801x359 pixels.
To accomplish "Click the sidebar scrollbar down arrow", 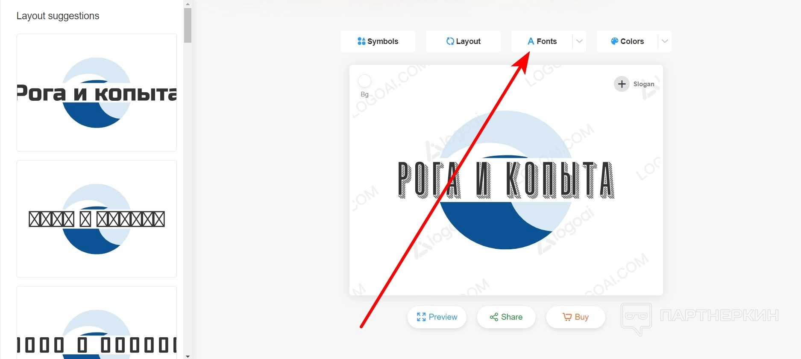I will tap(188, 356).
